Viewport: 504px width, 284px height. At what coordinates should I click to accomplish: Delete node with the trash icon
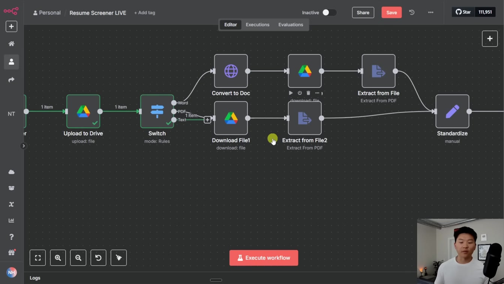point(308,93)
